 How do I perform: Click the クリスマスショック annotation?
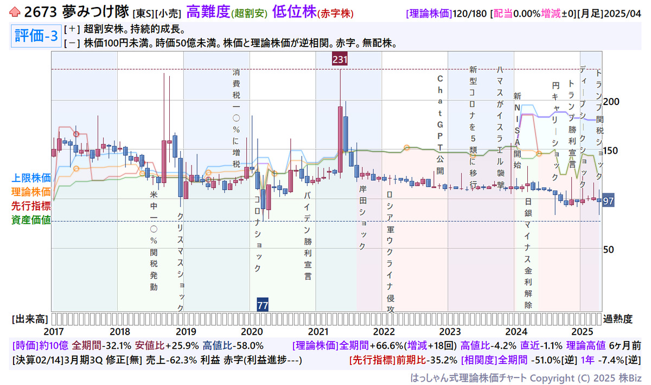point(181,262)
